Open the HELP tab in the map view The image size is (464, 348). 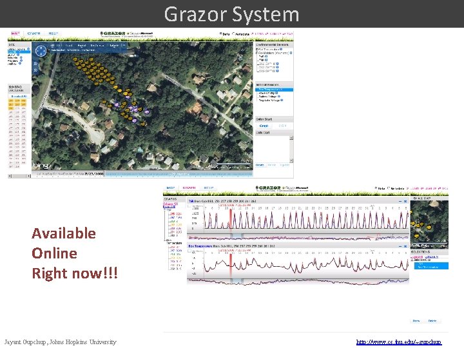point(53,34)
